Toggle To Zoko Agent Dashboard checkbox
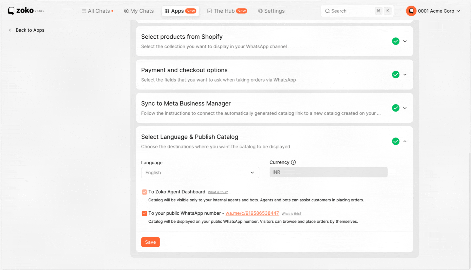This screenshot has width=471, height=270. pos(144,192)
